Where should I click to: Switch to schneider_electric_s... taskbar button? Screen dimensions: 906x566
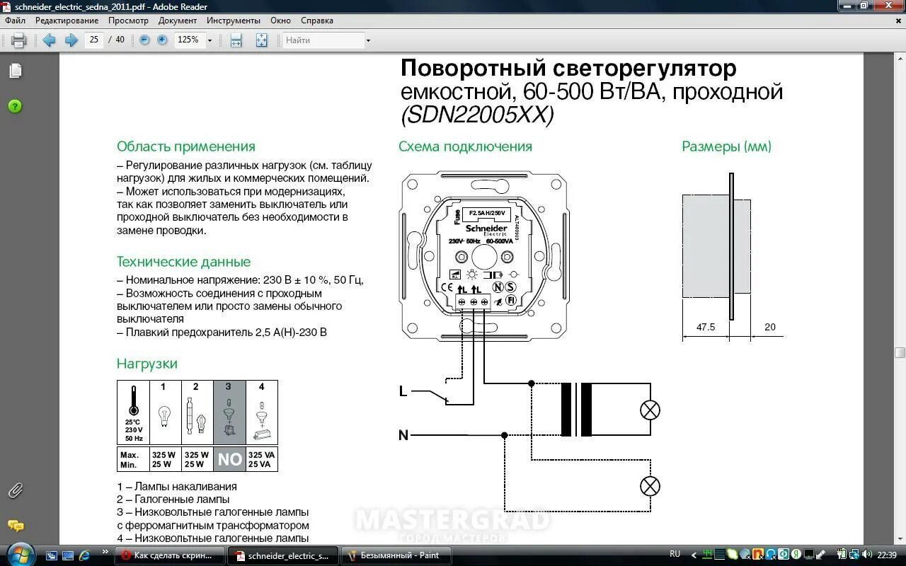[282, 555]
